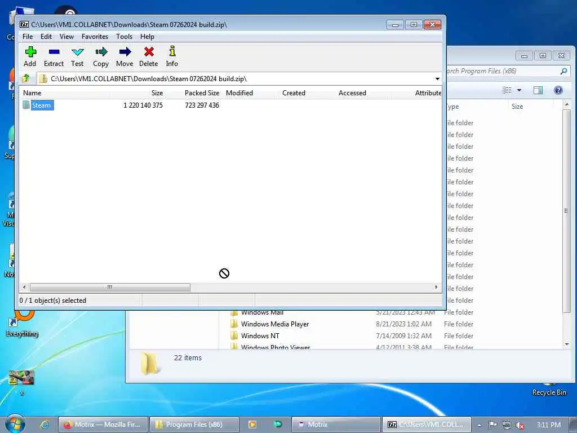This screenshot has width=577, height=433.
Task: Click the Explorer vertical scrollbar down arrow
Action: click(x=567, y=344)
